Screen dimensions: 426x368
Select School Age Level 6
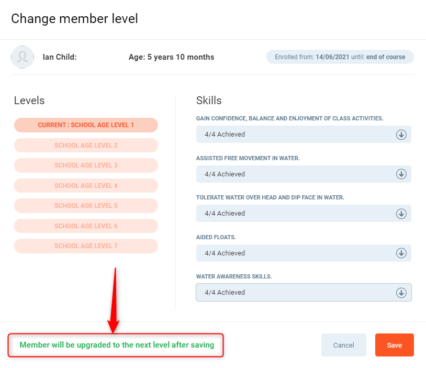(86, 226)
